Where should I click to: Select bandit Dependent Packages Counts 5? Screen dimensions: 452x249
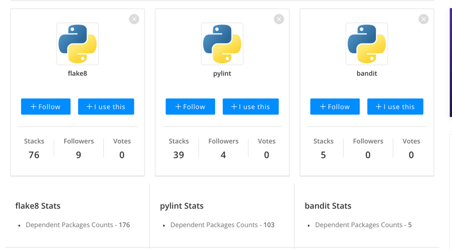pos(363,225)
